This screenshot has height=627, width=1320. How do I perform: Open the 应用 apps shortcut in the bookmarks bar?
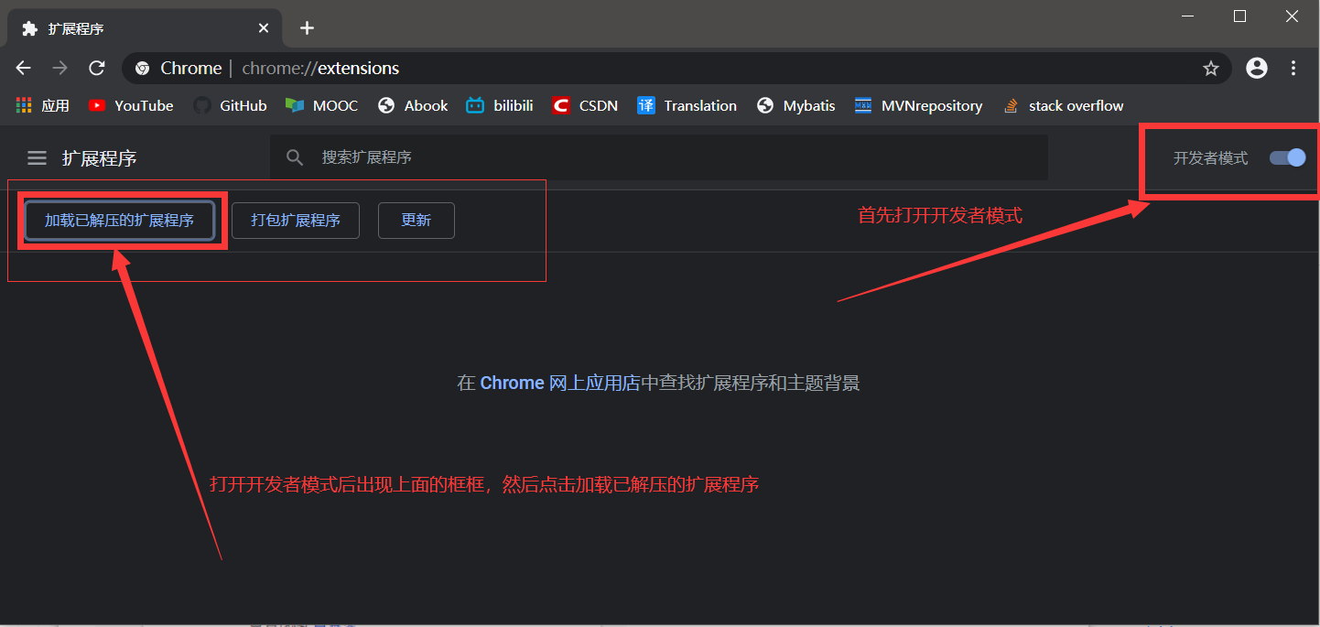[x=43, y=105]
